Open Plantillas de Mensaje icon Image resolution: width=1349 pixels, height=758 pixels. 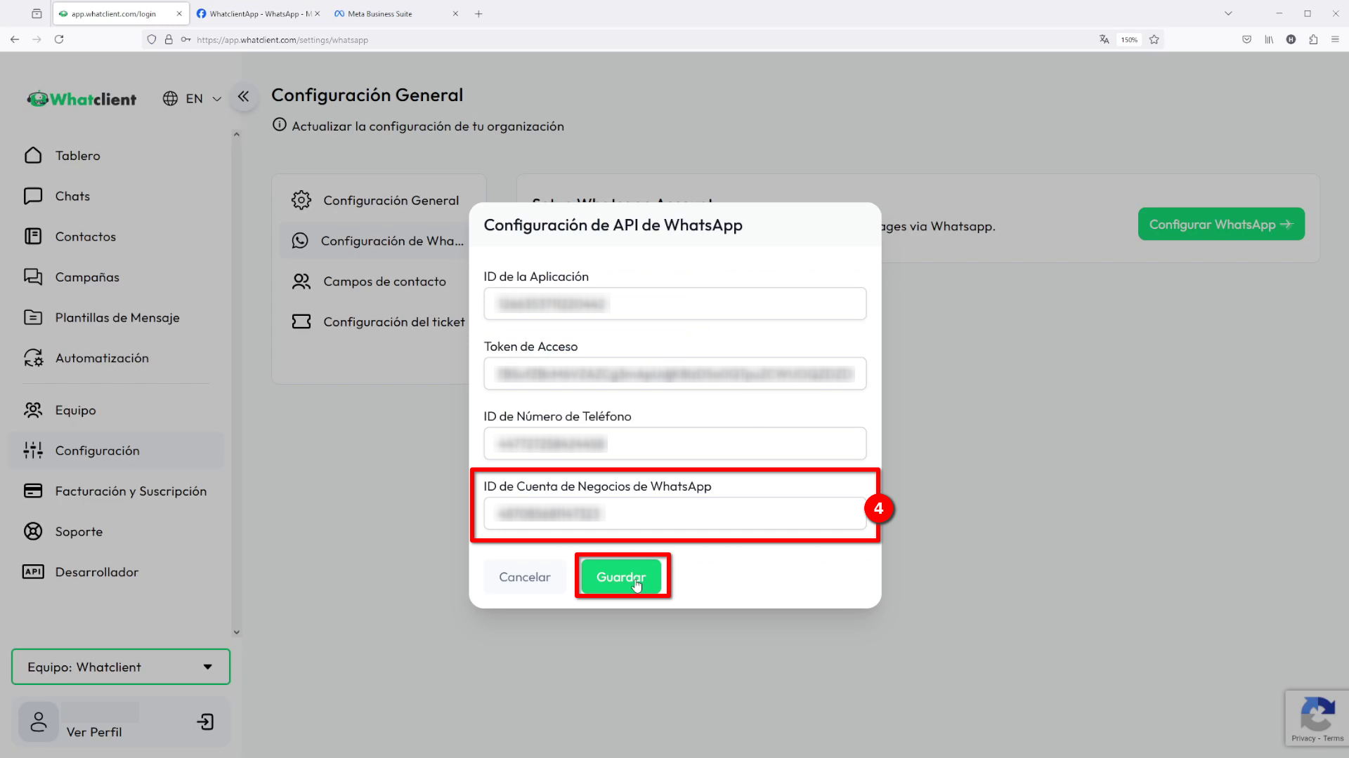[x=33, y=317]
